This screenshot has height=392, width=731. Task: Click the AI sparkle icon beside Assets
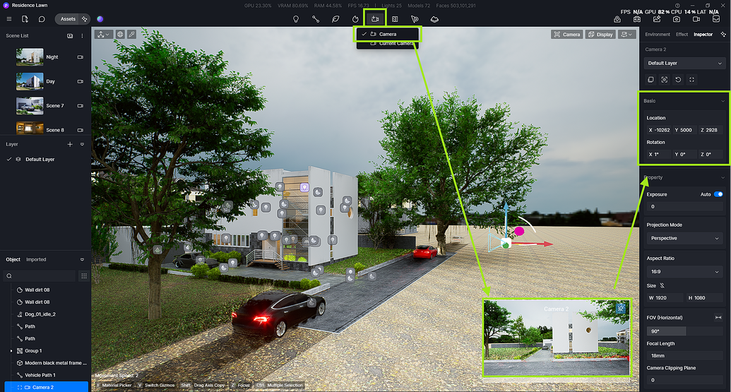click(x=84, y=19)
